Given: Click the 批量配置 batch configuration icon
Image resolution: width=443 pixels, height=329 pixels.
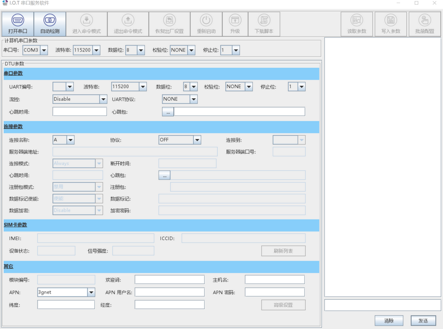Looking at the screenshot, I should (x=424, y=21).
